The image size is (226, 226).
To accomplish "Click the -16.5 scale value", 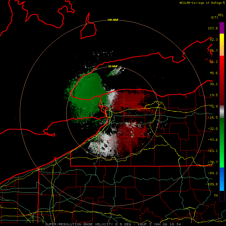I will point(213,118).
